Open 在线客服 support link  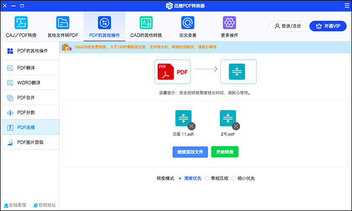click(x=15, y=205)
